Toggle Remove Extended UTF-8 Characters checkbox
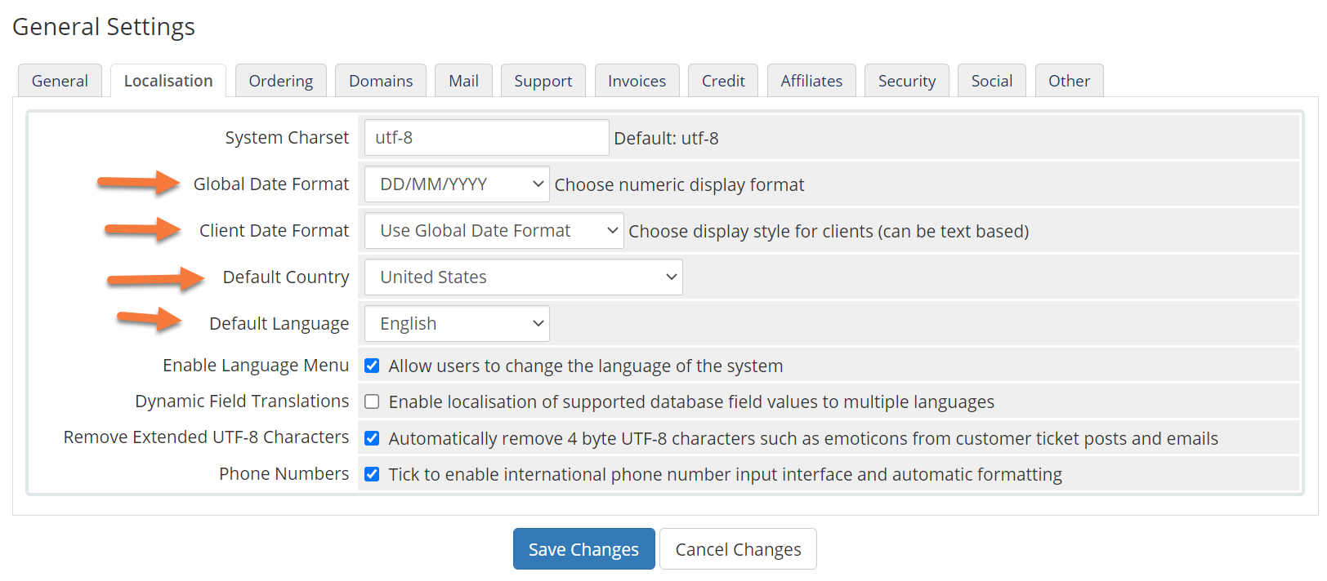The width and height of the screenshot is (1327, 581). [372, 438]
